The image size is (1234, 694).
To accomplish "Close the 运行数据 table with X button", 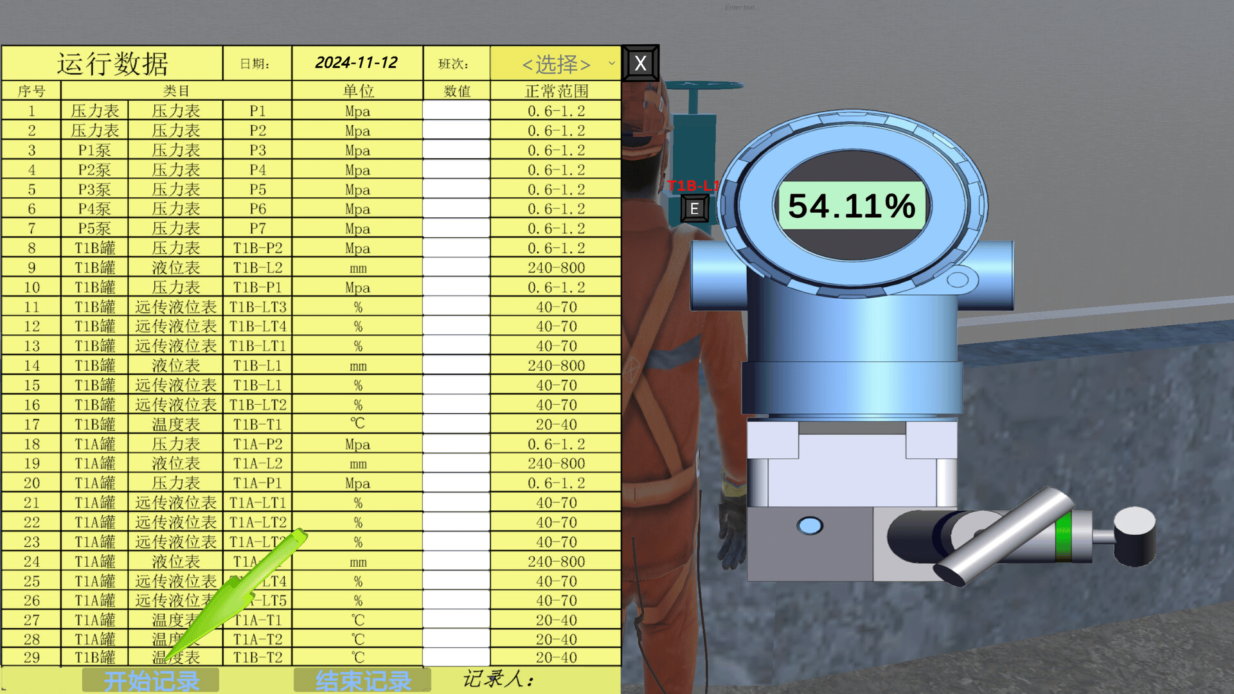I will (x=640, y=63).
